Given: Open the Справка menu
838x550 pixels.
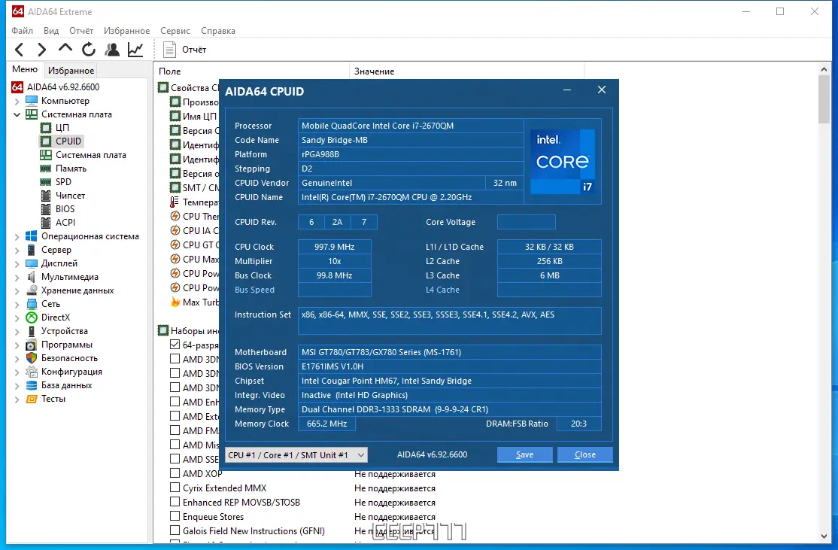Looking at the screenshot, I should pos(218,30).
